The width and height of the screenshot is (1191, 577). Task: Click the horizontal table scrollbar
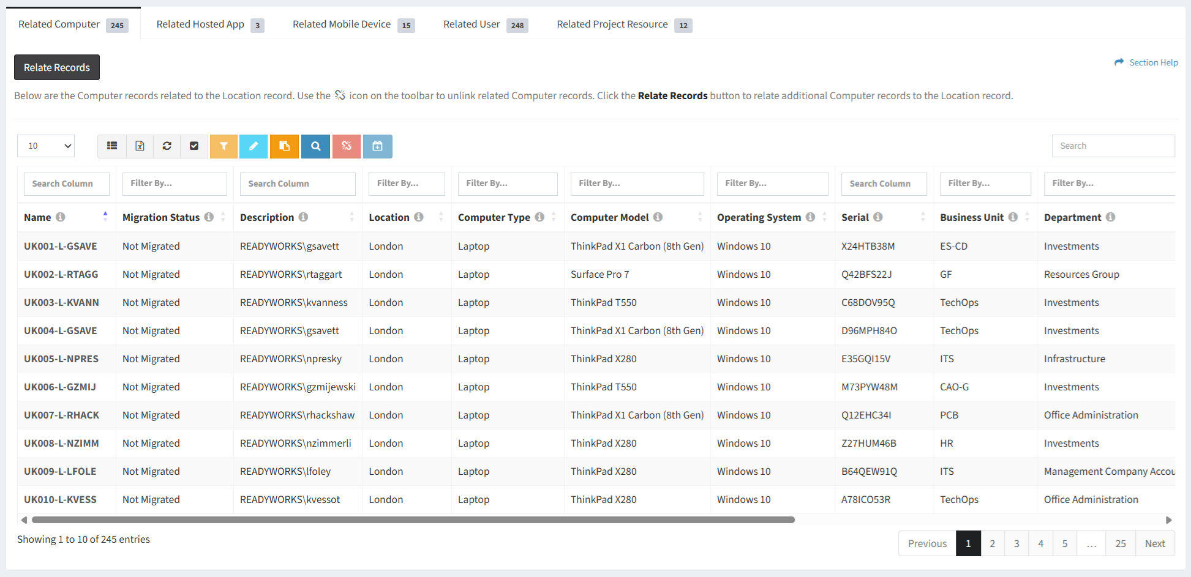[x=413, y=520]
